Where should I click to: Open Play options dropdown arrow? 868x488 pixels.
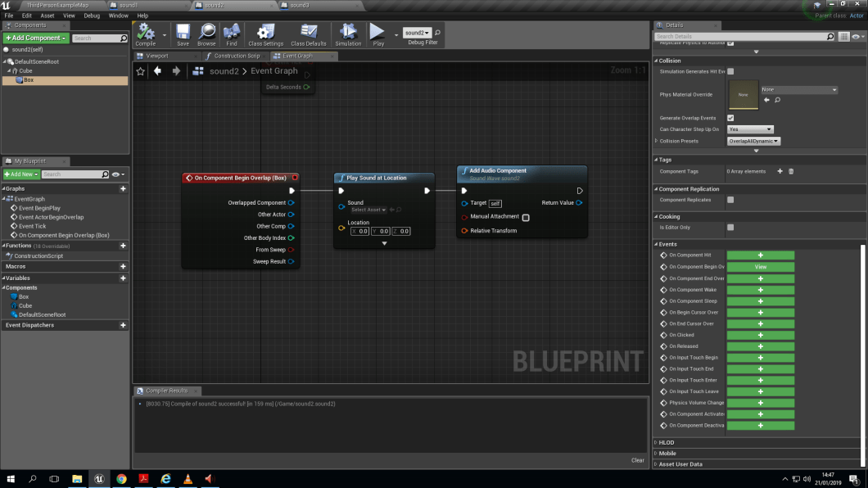tap(396, 35)
